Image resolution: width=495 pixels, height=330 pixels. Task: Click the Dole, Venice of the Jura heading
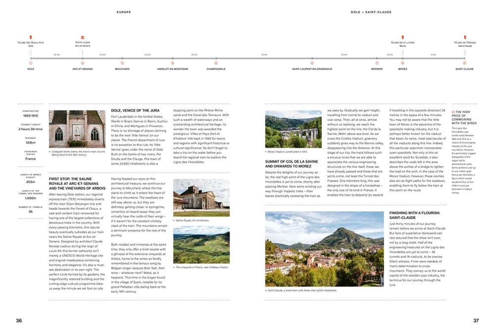coord(135,111)
